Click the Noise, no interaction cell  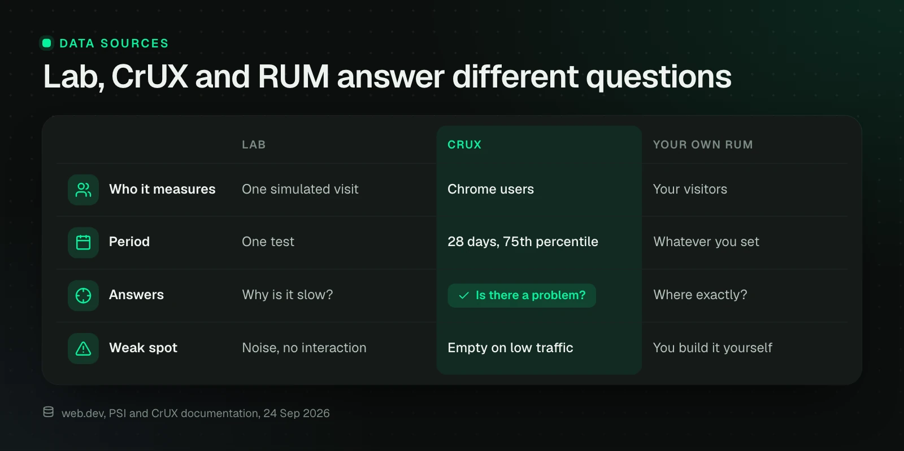[x=304, y=348]
